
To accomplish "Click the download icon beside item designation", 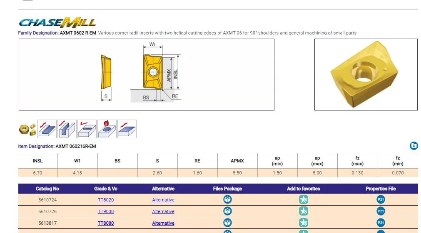I will click(414, 146).
